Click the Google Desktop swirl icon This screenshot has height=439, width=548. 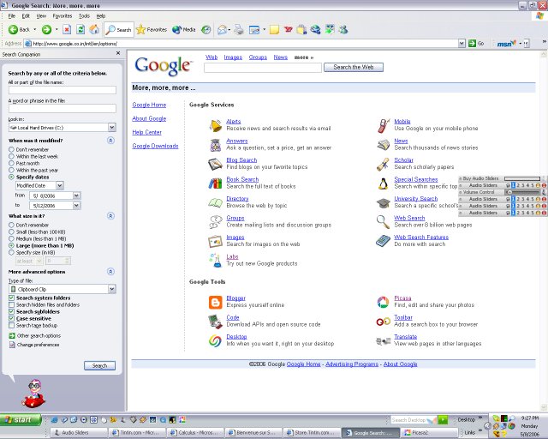[215, 340]
